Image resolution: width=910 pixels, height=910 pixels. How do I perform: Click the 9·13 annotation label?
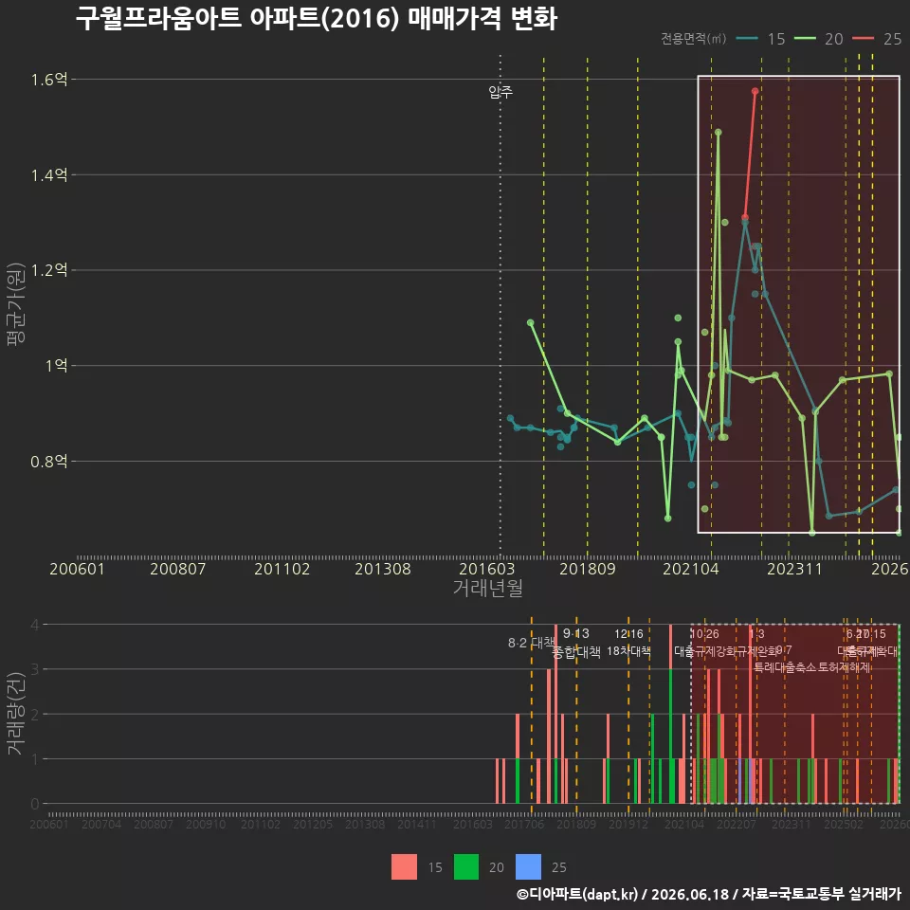575,633
